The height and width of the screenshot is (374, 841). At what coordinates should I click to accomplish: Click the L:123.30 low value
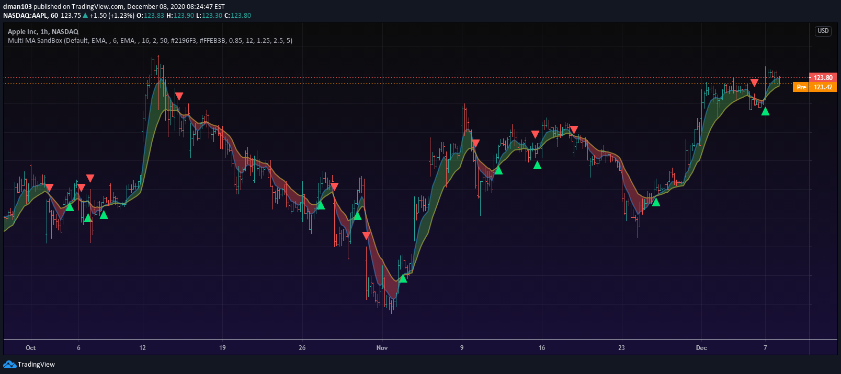pyautogui.click(x=209, y=16)
